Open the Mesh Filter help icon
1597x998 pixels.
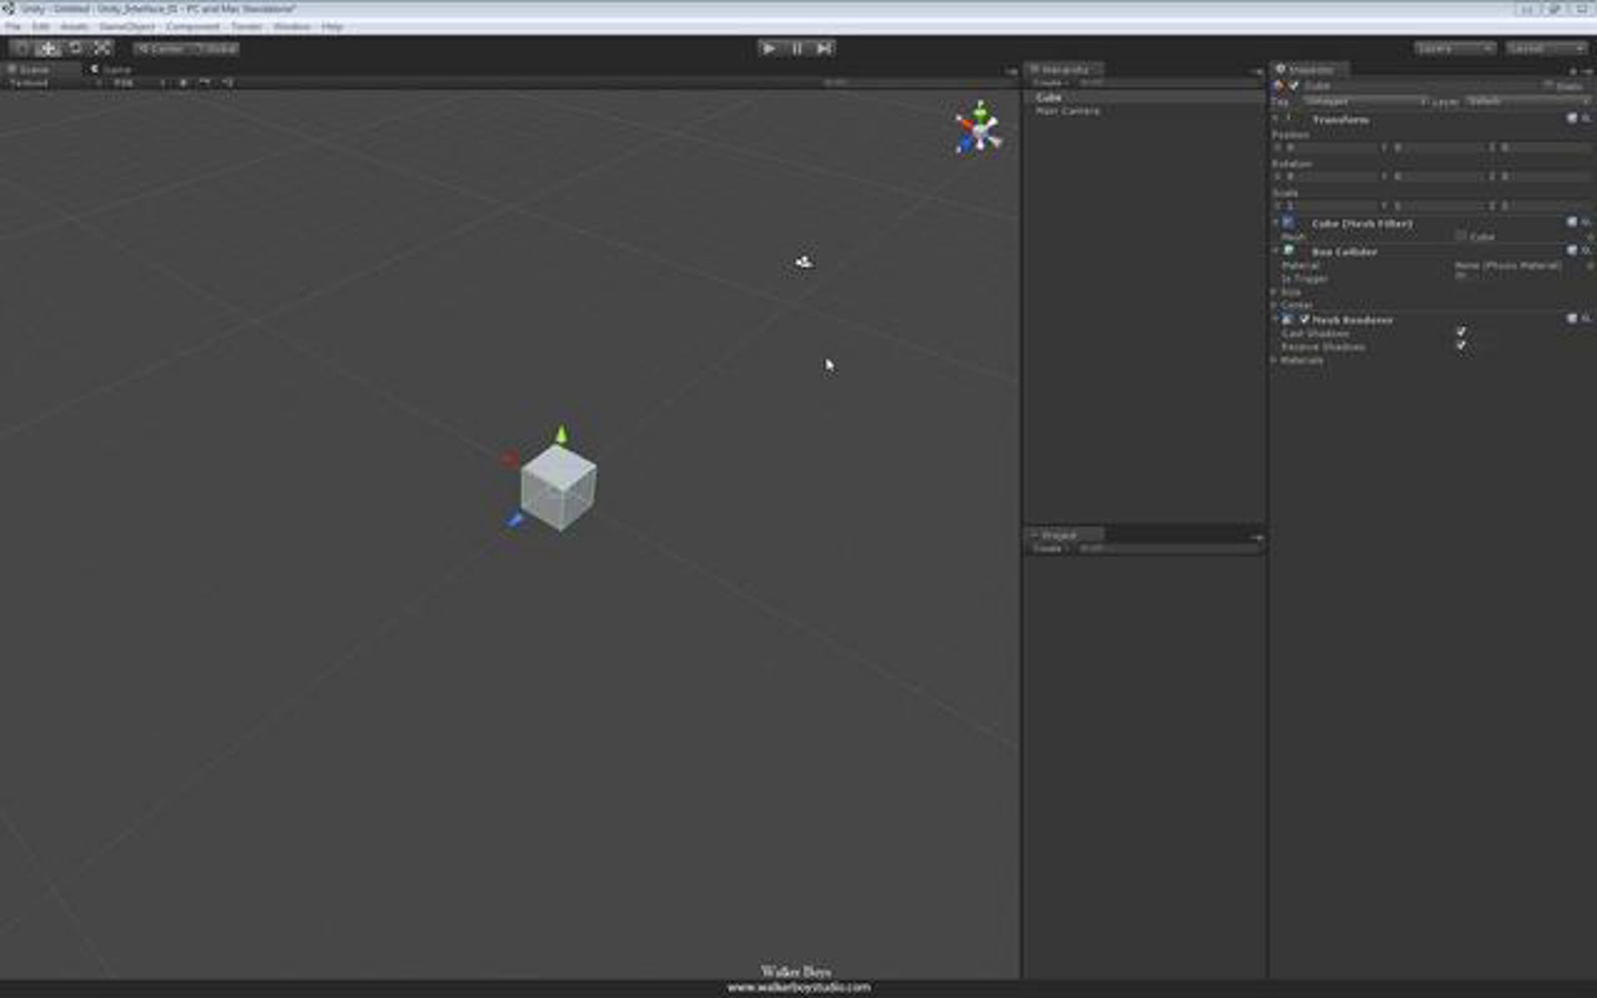1572,222
